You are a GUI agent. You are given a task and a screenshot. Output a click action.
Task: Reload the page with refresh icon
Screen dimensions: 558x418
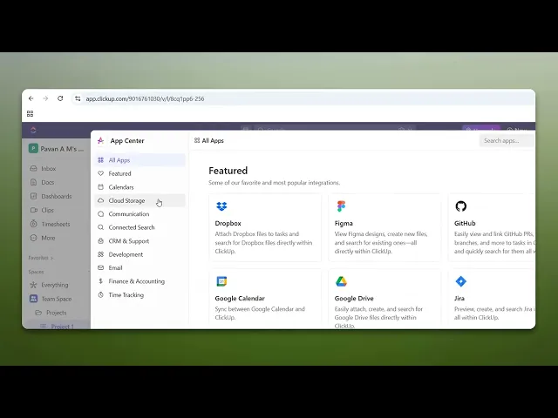pos(60,98)
